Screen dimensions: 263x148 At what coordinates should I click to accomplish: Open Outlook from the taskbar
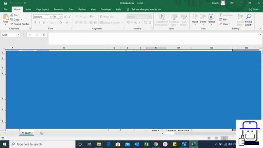click(137, 144)
